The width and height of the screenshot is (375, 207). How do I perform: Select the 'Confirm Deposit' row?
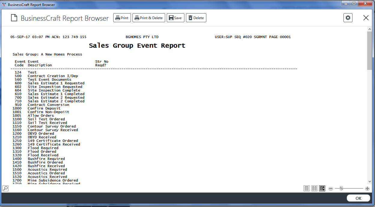click(44, 108)
